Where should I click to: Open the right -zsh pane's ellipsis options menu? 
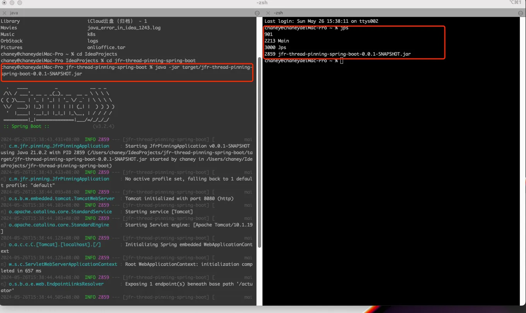[x=521, y=13]
